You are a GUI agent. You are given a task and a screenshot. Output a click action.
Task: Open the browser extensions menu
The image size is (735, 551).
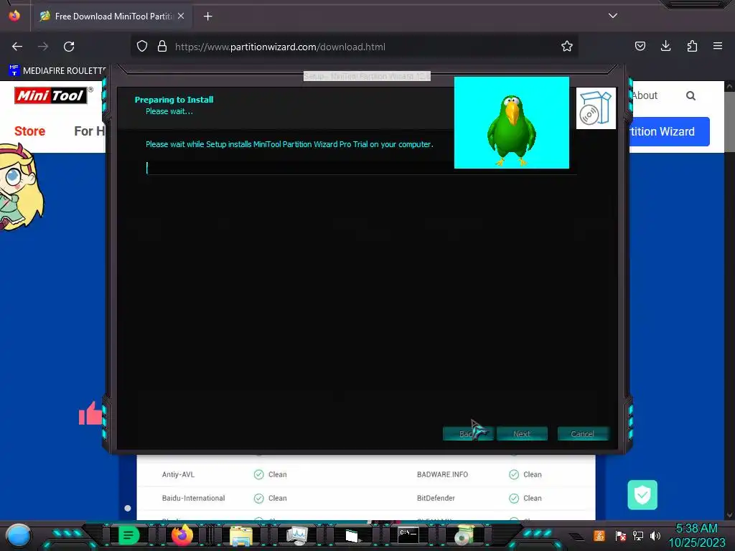point(692,46)
